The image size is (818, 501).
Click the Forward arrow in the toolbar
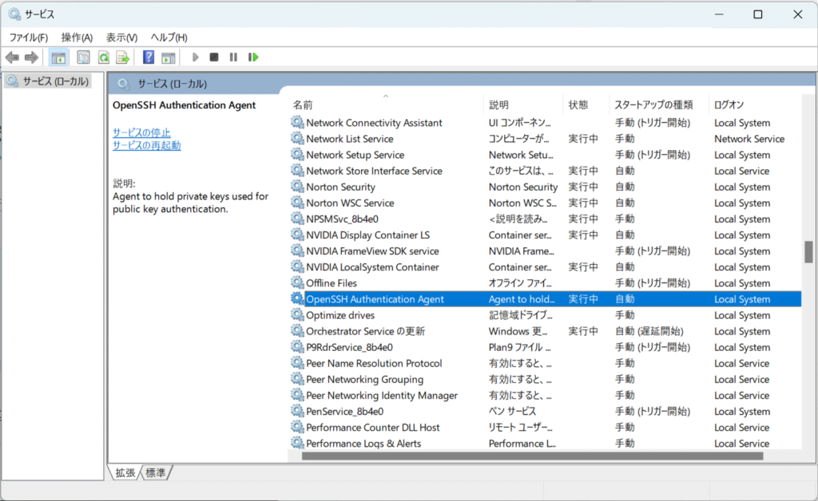[x=31, y=57]
